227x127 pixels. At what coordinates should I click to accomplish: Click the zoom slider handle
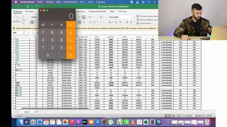(x=194, y=116)
